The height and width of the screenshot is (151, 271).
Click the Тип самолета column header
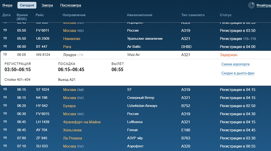(193, 15)
